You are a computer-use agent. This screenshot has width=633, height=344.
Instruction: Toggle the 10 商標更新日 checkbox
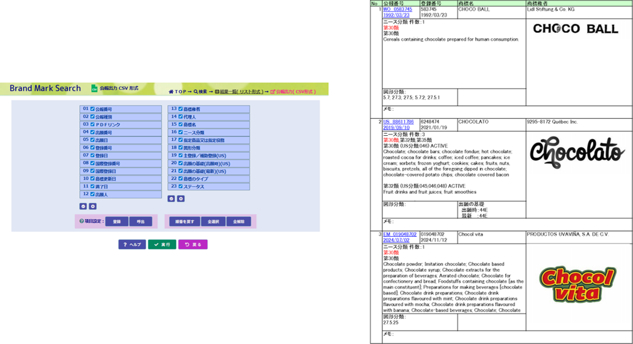pyautogui.click(x=92, y=178)
